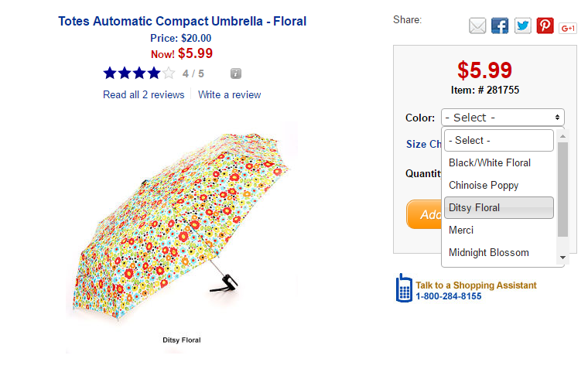The image size is (588, 386).
Task: Click the orange Add button
Action: (x=424, y=214)
